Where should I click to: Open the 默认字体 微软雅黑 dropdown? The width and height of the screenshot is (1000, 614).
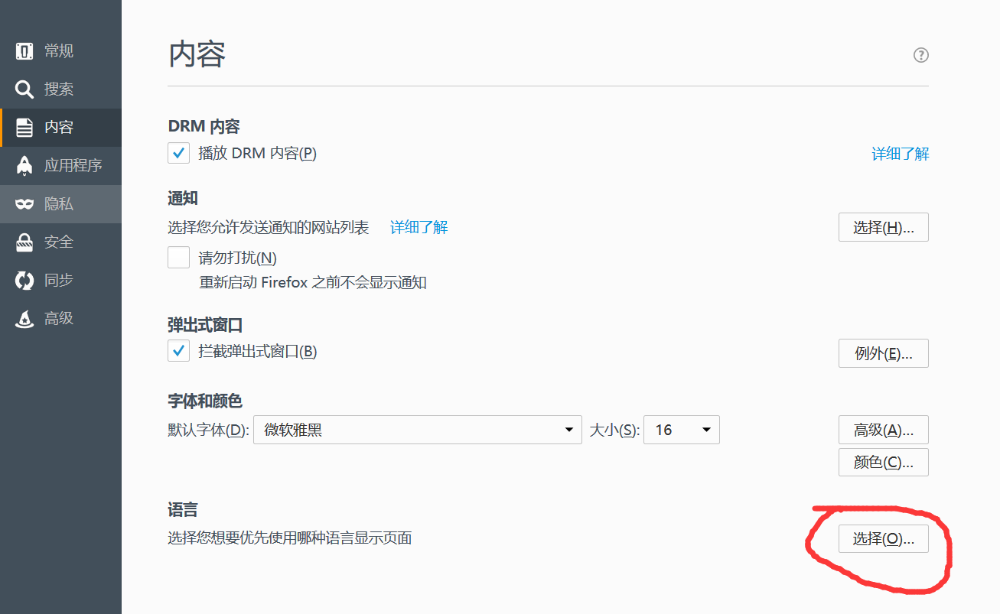pyautogui.click(x=418, y=430)
